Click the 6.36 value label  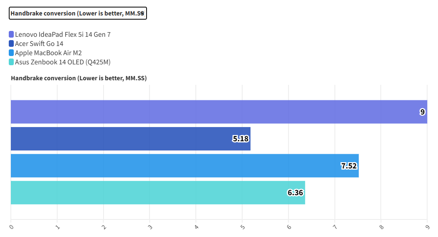click(295, 193)
